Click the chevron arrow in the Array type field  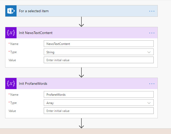[149, 103]
